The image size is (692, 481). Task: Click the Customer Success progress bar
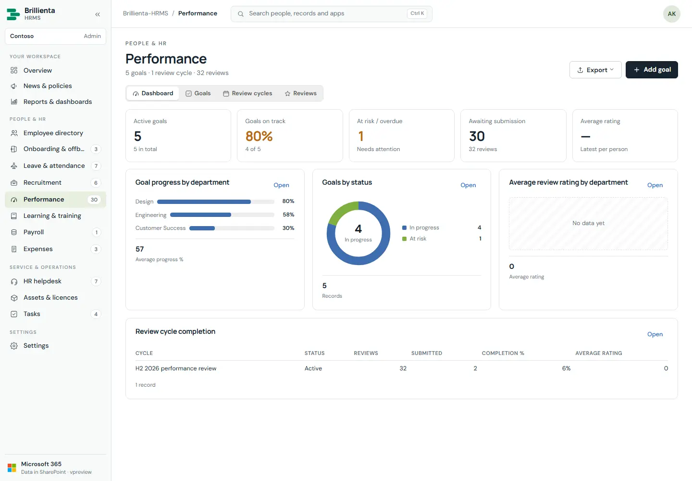(232, 228)
